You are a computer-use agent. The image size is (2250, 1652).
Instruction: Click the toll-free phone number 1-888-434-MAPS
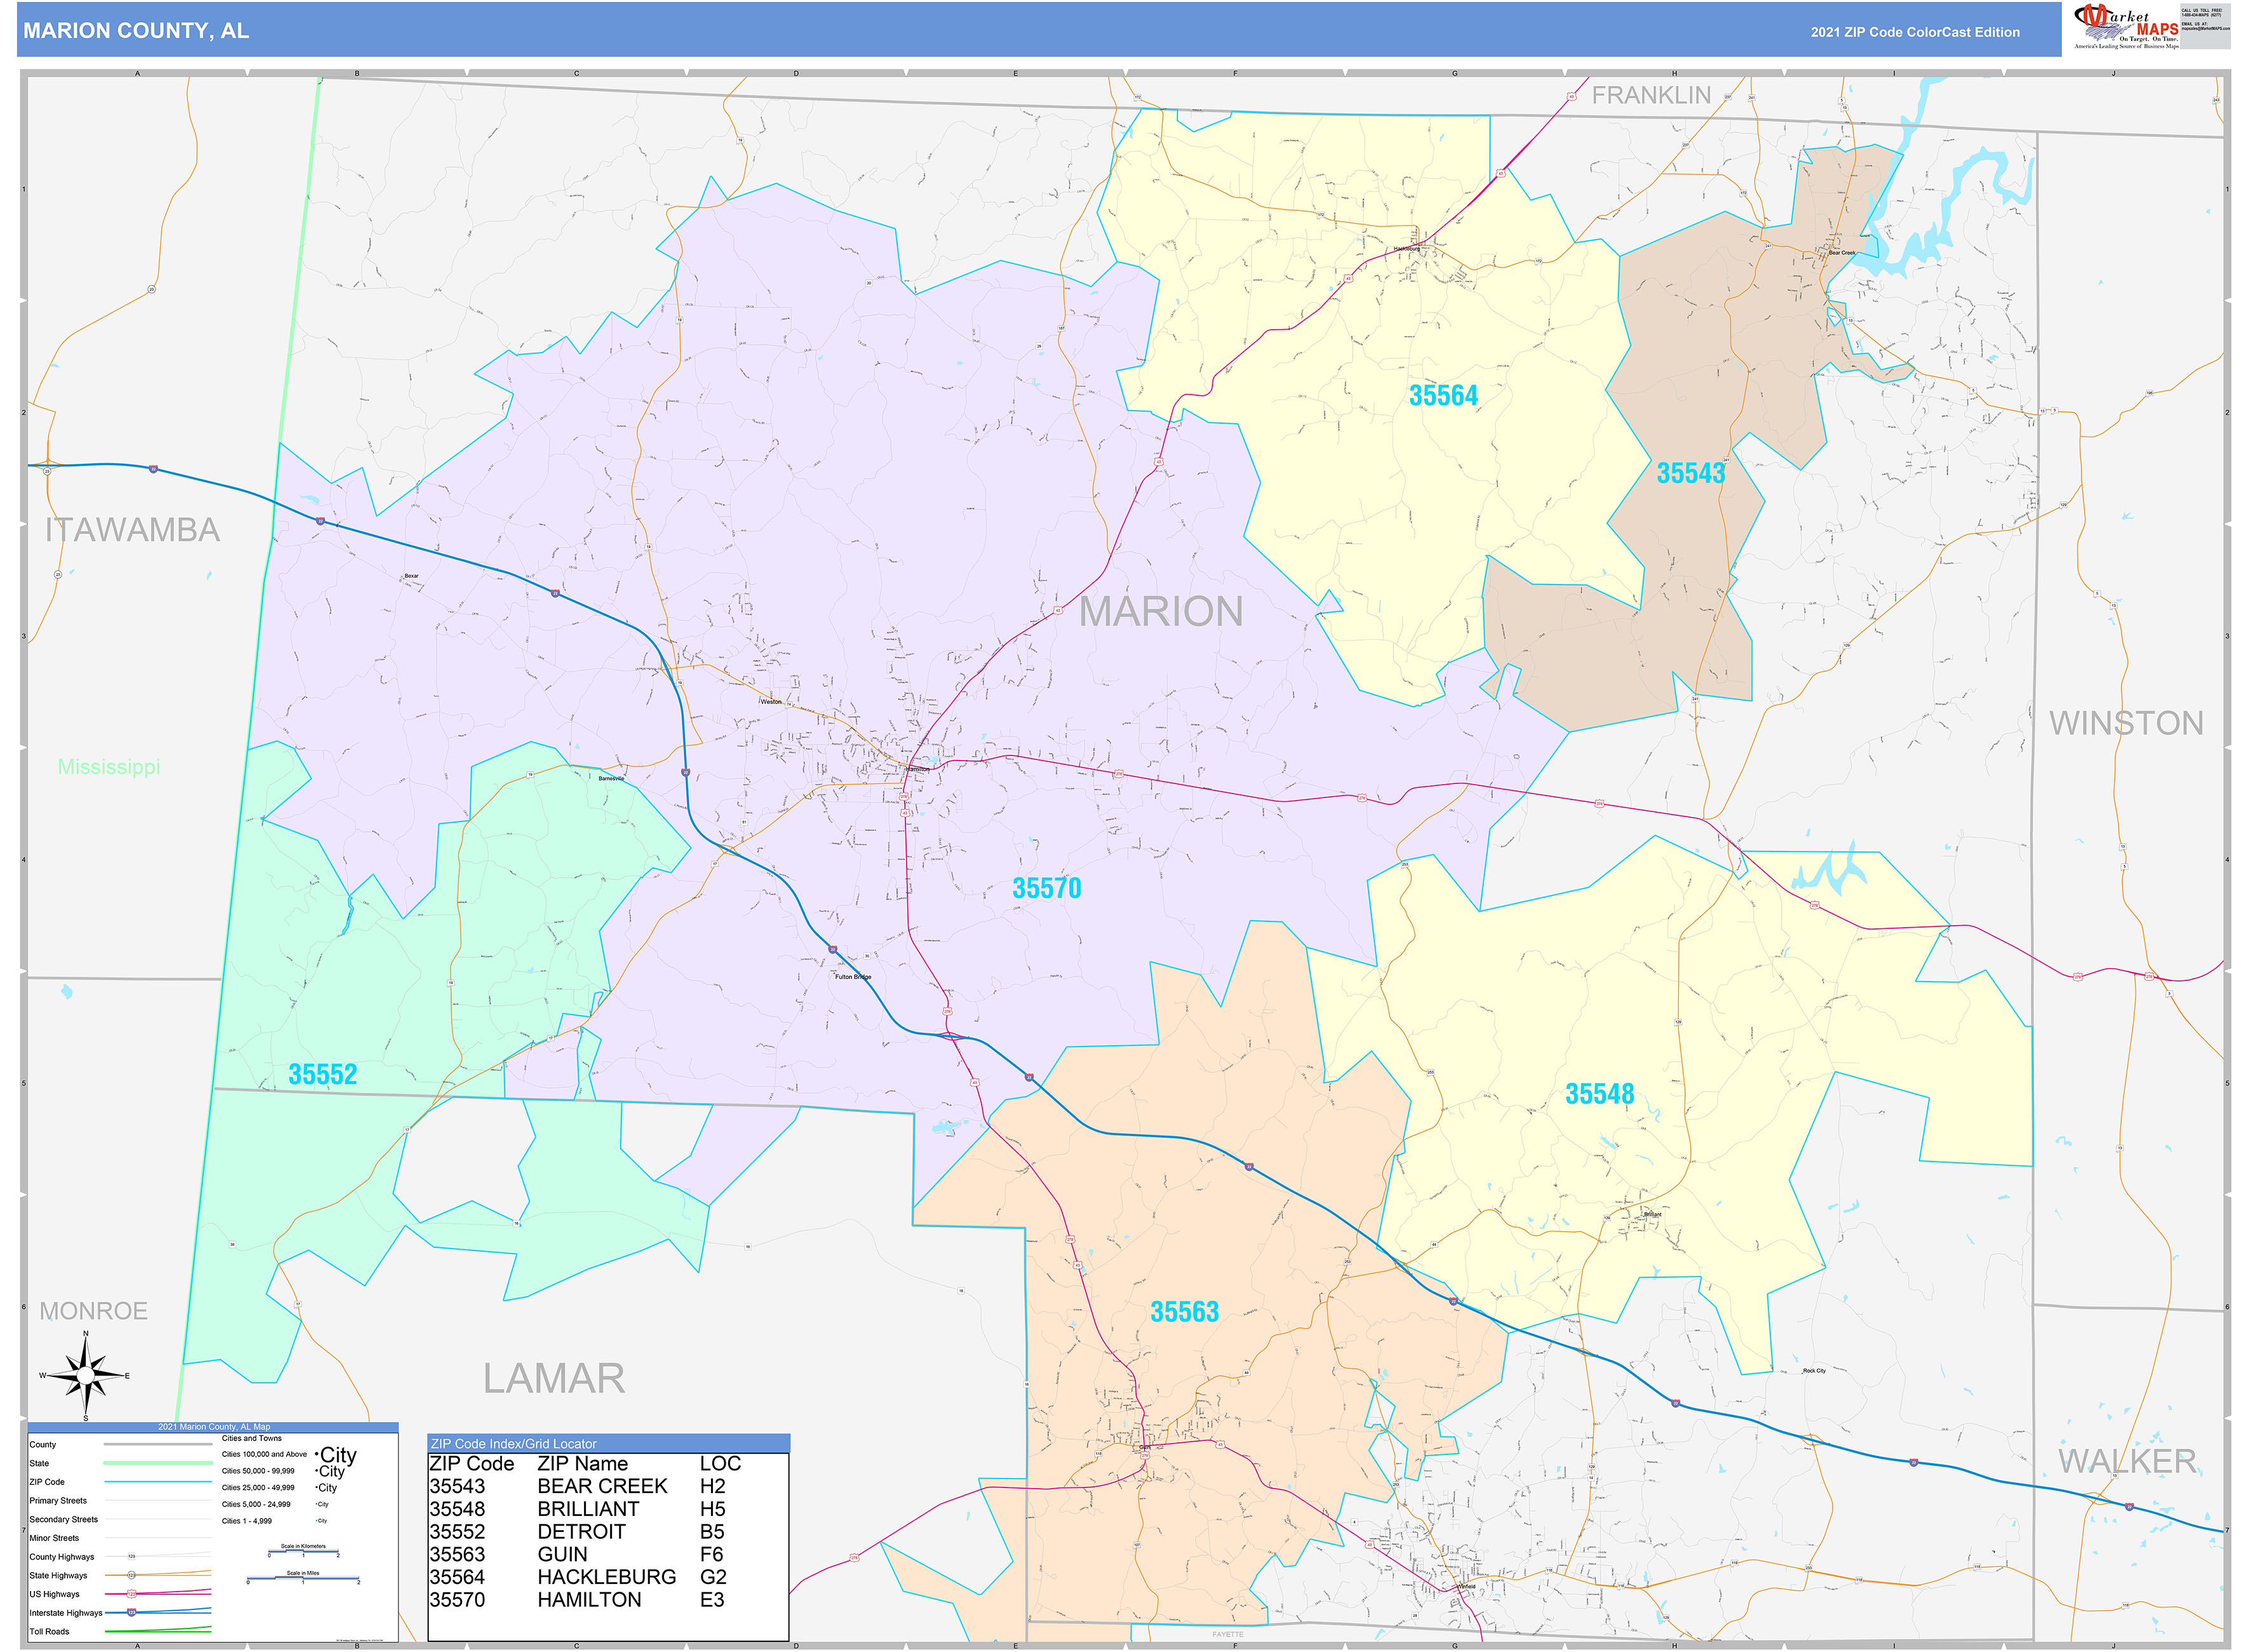pos(2202,14)
